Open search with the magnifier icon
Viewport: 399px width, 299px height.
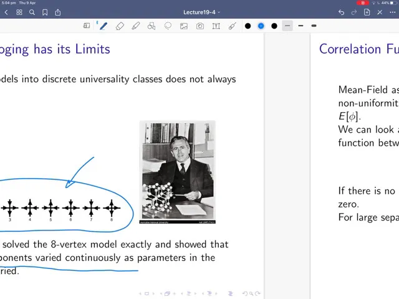(32, 12)
